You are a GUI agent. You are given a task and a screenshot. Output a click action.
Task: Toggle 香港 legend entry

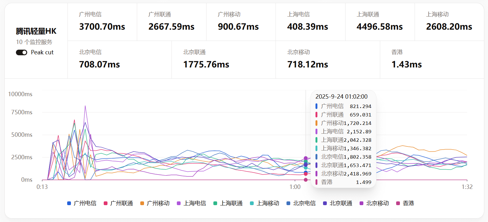pos(405,203)
